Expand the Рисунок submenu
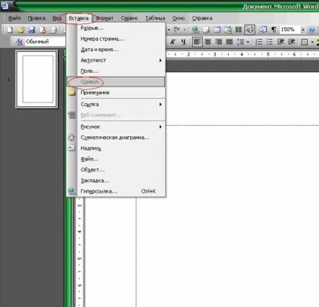319x307 pixels. click(160, 127)
